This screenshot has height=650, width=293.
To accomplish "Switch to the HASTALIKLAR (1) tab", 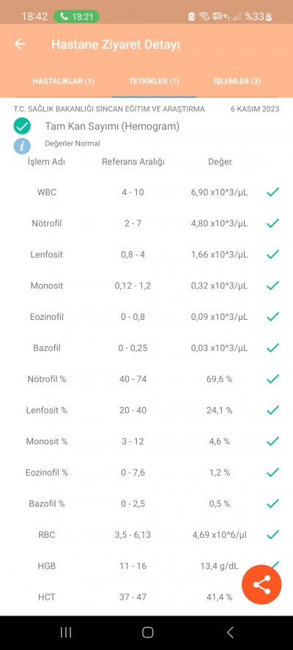I will tap(64, 81).
